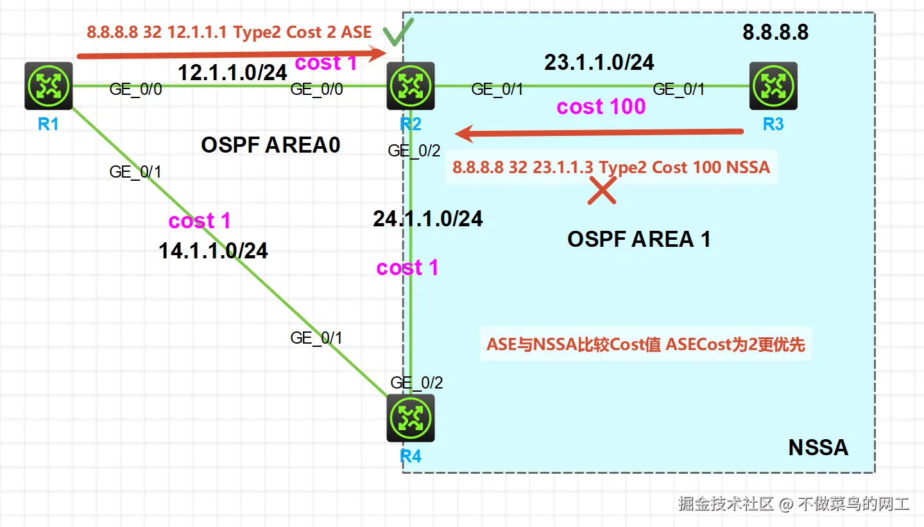Click cost 1 label below 24.1.1.0/24
Screen dimensions: 924x527
407,267
